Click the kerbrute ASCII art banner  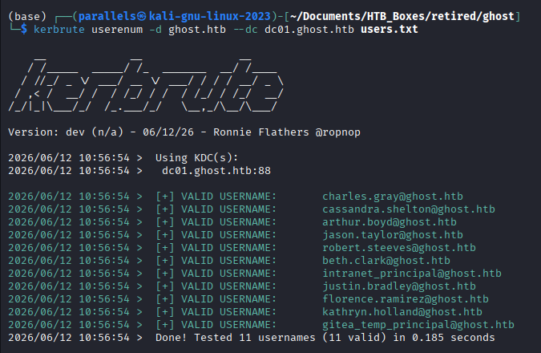pos(146,85)
